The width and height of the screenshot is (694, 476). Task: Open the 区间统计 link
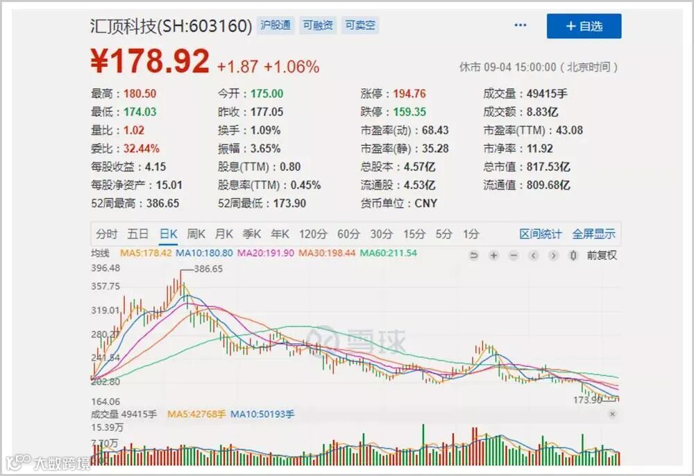(x=541, y=234)
